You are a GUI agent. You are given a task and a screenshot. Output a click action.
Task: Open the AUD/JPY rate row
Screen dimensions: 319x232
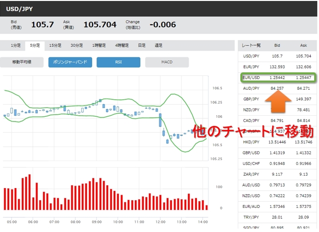click(251, 88)
